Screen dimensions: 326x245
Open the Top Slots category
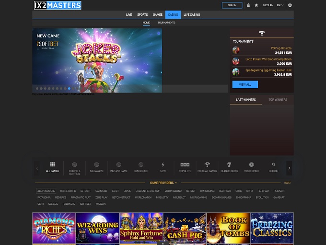click(x=185, y=165)
